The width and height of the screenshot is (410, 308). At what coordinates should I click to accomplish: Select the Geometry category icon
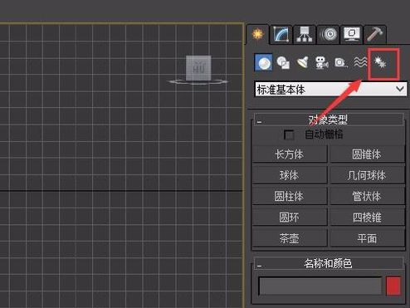pyautogui.click(x=263, y=62)
